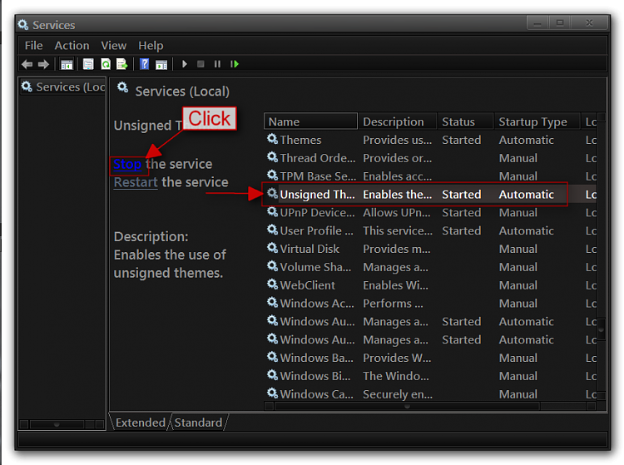Select the Unsigned Th... service row
The width and height of the screenshot is (624, 465).
(x=431, y=194)
